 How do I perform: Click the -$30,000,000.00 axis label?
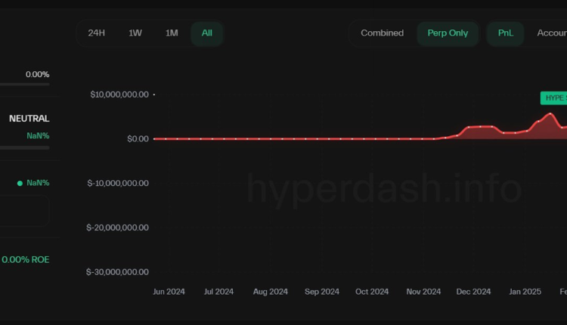click(117, 272)
